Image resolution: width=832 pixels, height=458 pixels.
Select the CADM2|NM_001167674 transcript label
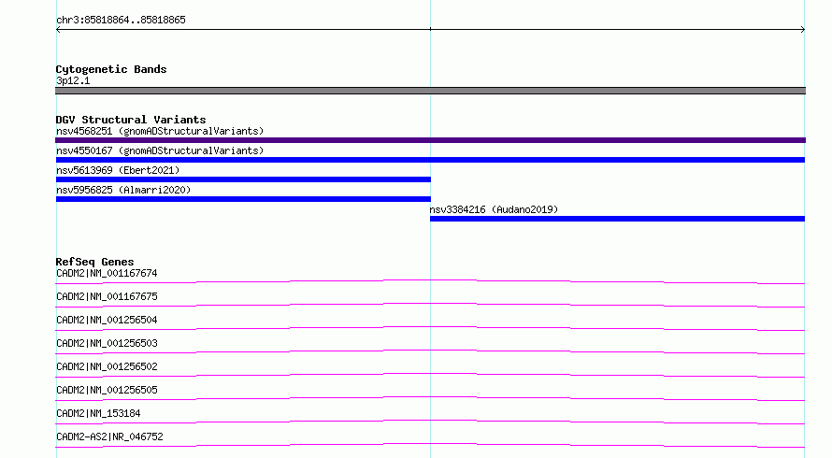click(107, 273)
